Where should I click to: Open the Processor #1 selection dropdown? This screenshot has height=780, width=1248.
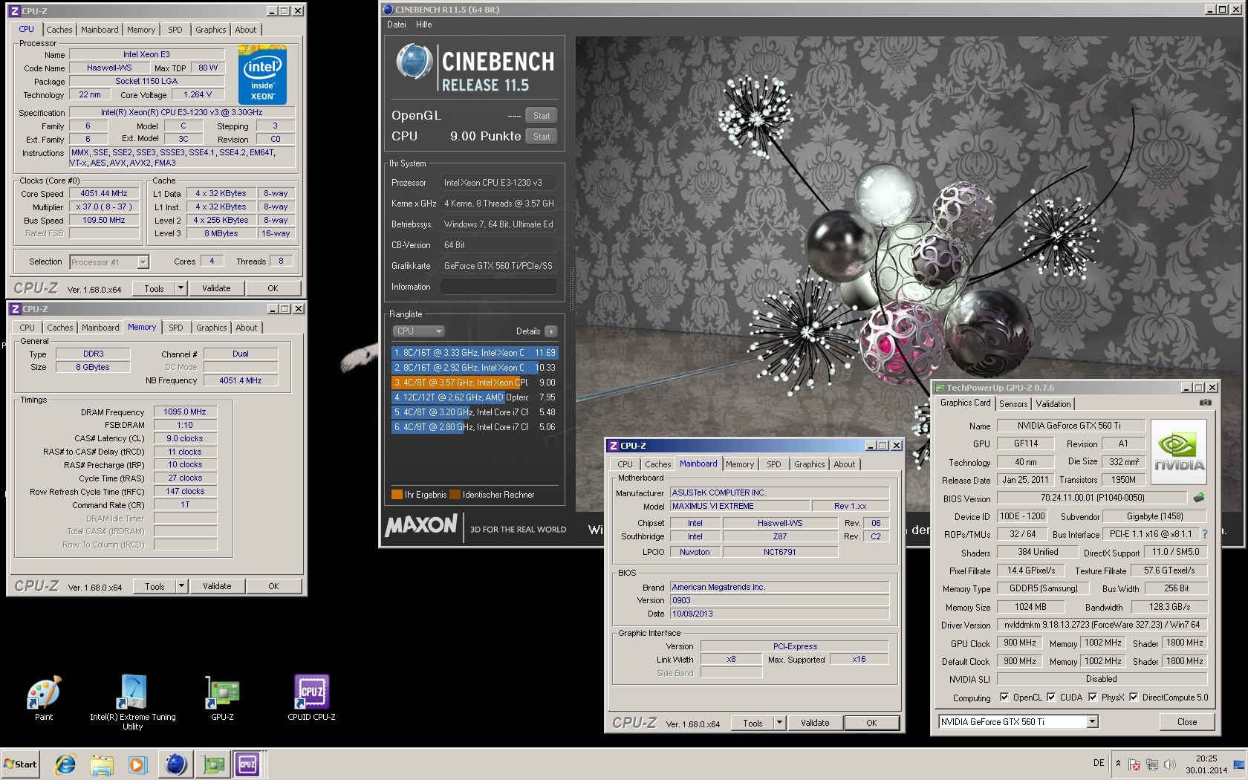[x=143, y=262]
